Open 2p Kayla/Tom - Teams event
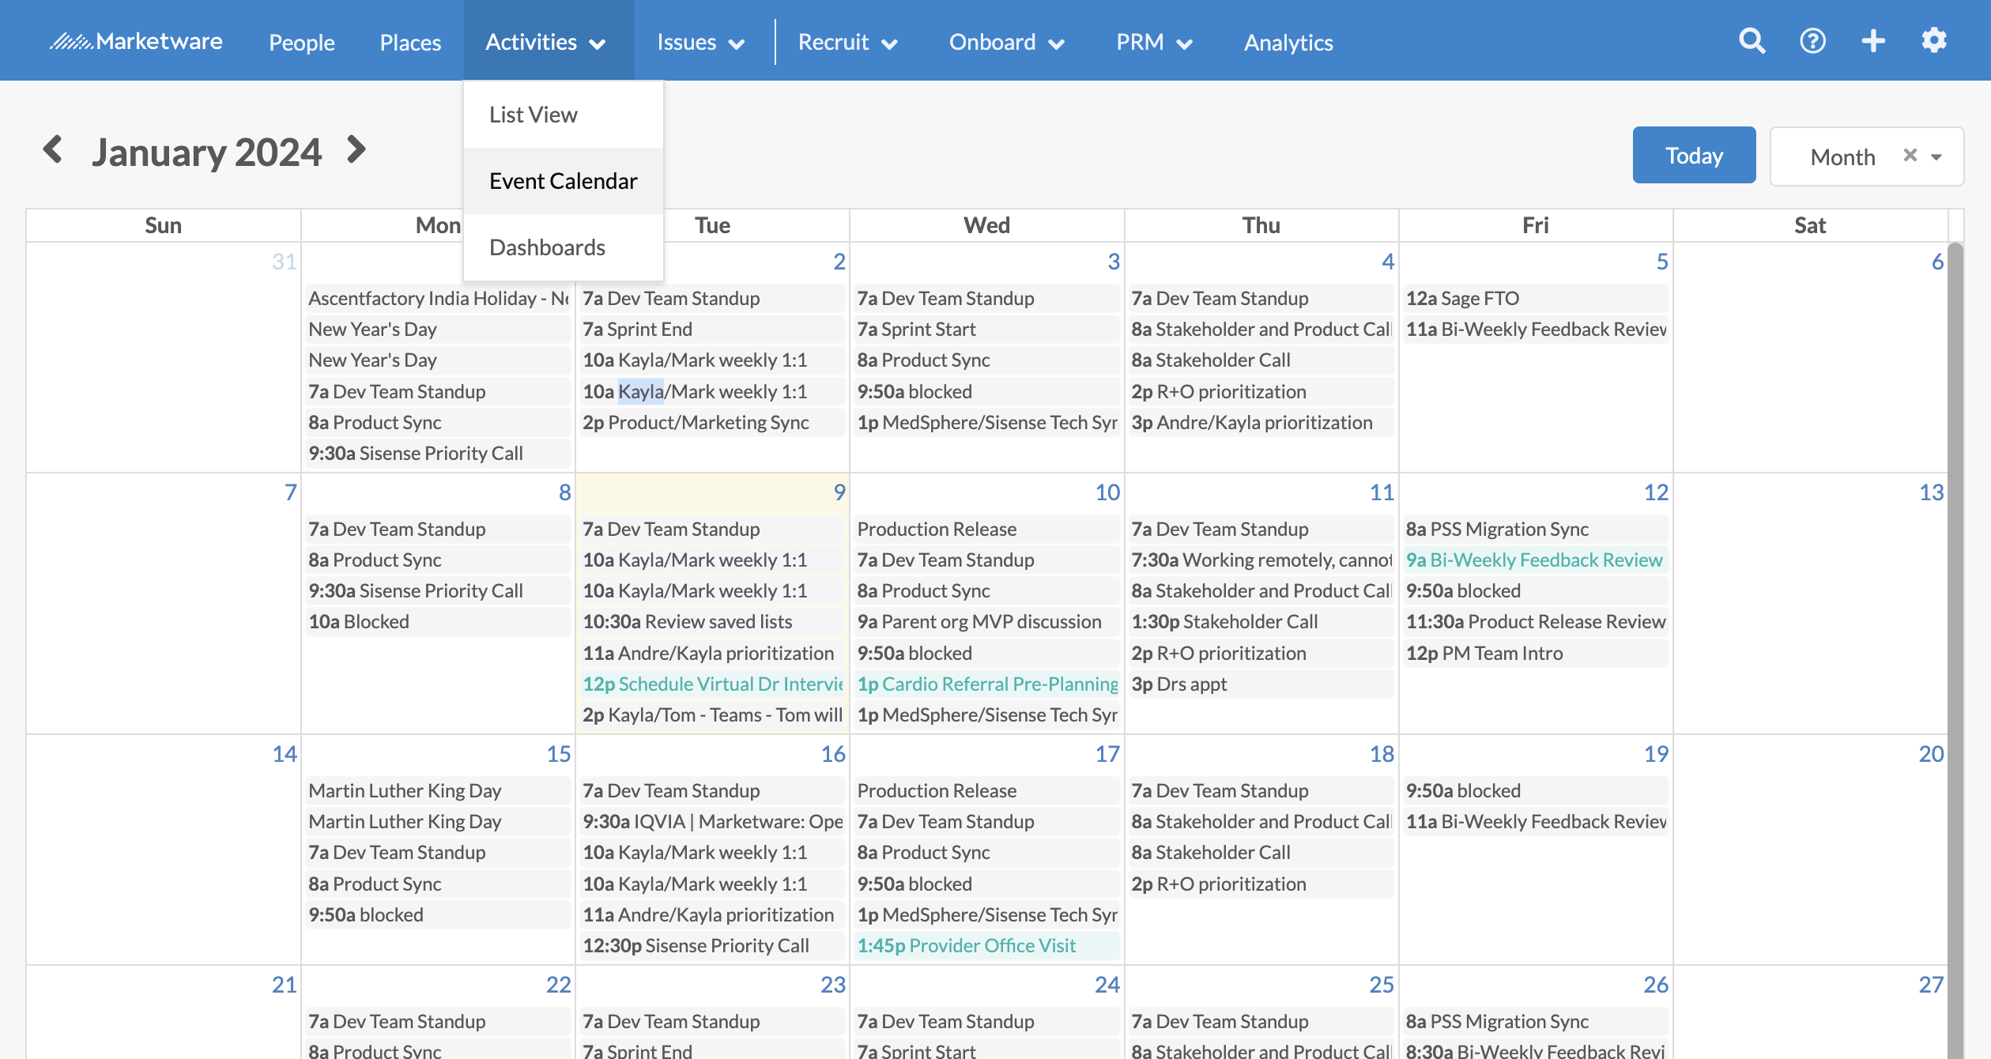1991x1059 pixels. (x=712, y=714)
